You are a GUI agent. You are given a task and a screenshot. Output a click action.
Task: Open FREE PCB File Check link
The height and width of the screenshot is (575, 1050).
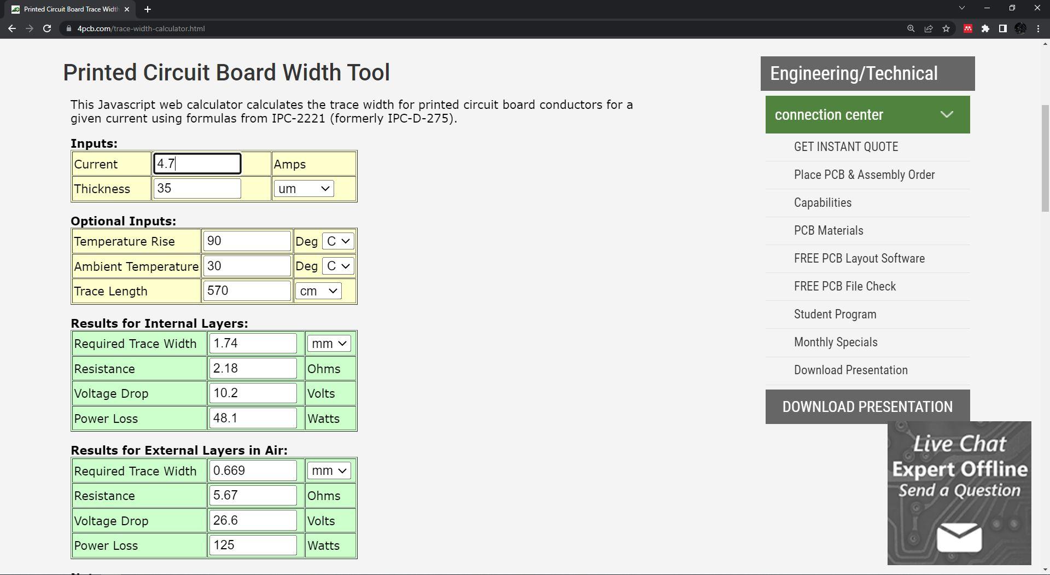pyautogui.click(x=844, y=286)
